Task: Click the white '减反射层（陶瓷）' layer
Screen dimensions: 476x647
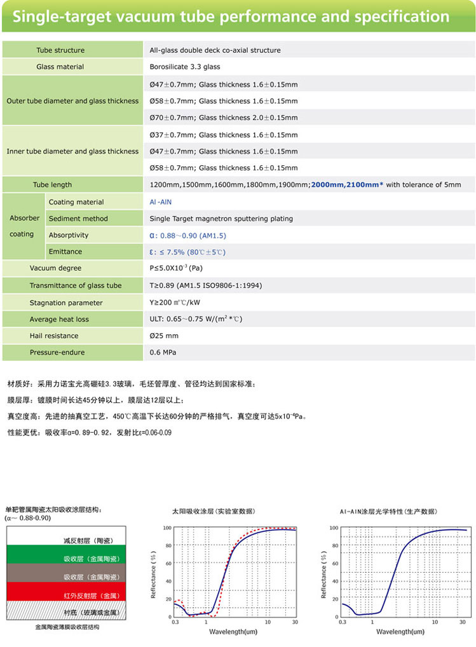Action: point(66,536)
